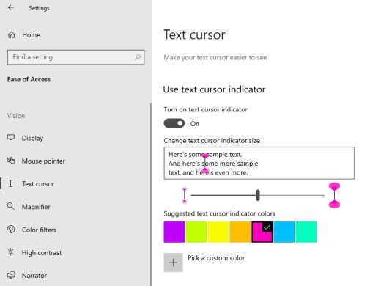This screenshot has width=381, height=286.
Task: Click the search magnifier icon
Action: point(138,57)
